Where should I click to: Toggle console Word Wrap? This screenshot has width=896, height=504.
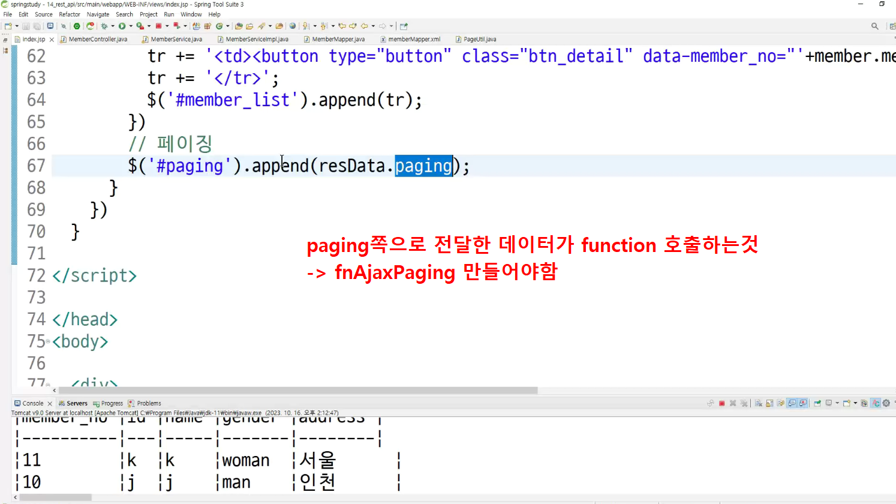click(781, 403)
